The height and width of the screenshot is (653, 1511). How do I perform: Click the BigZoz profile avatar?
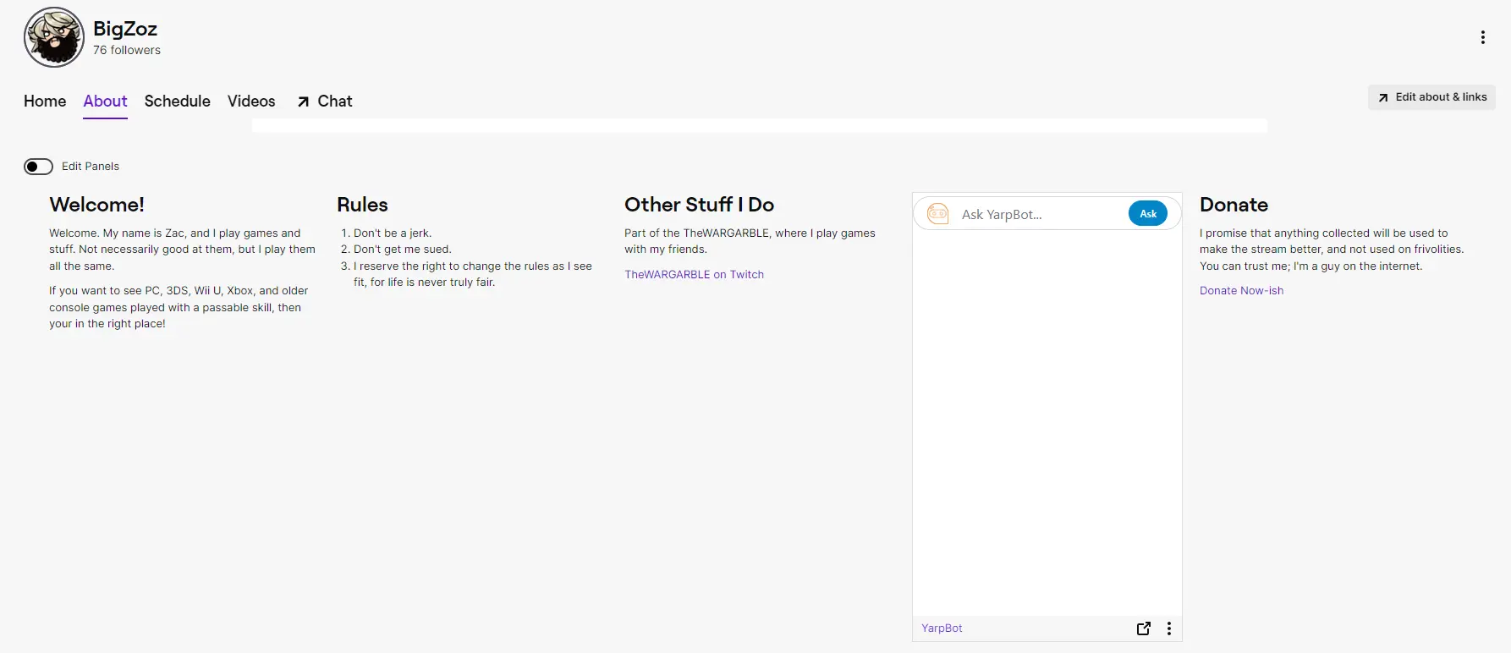coord(54,37)
